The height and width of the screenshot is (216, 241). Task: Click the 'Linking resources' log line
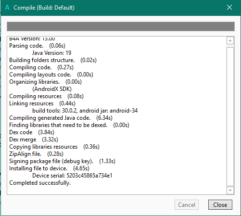point(42,103)
